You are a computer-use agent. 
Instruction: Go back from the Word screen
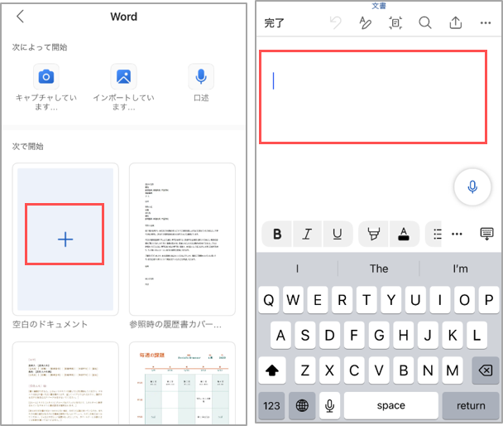(20, 17)
